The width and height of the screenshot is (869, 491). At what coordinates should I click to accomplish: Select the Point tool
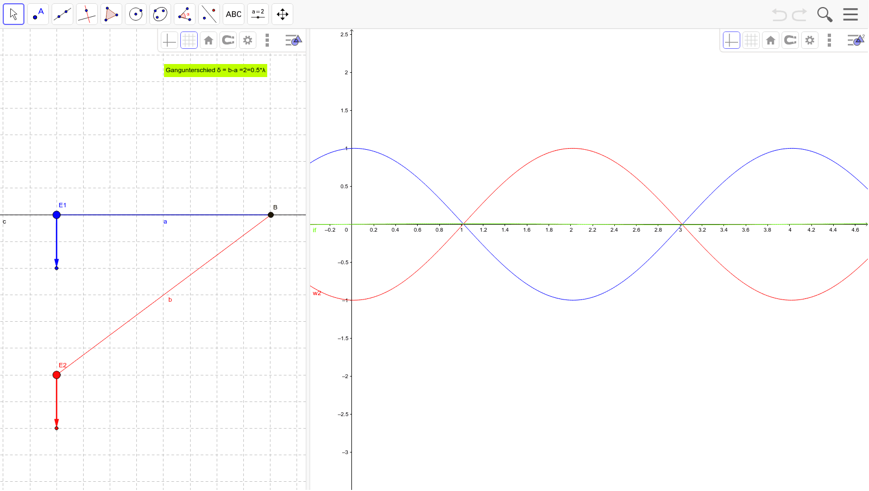pyautogui.click(x=38, y=14)
